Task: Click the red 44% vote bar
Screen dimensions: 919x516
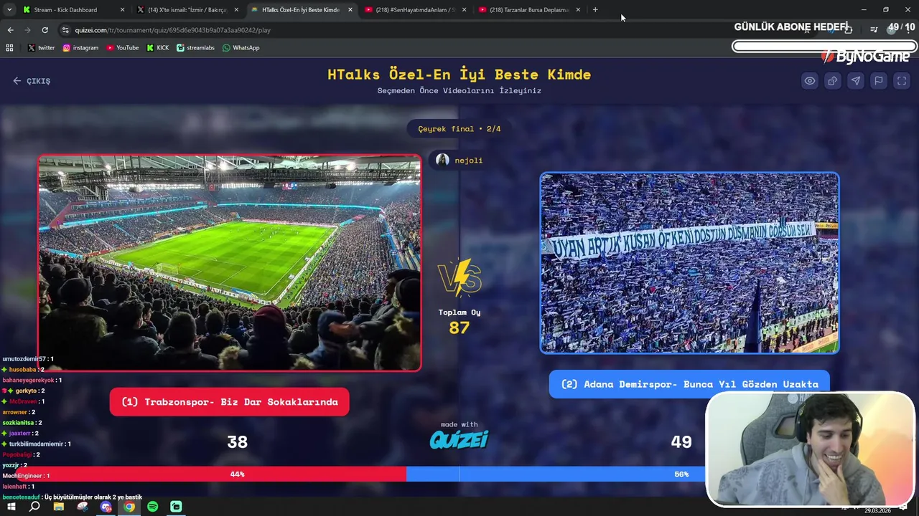Action: coord(203,474)
